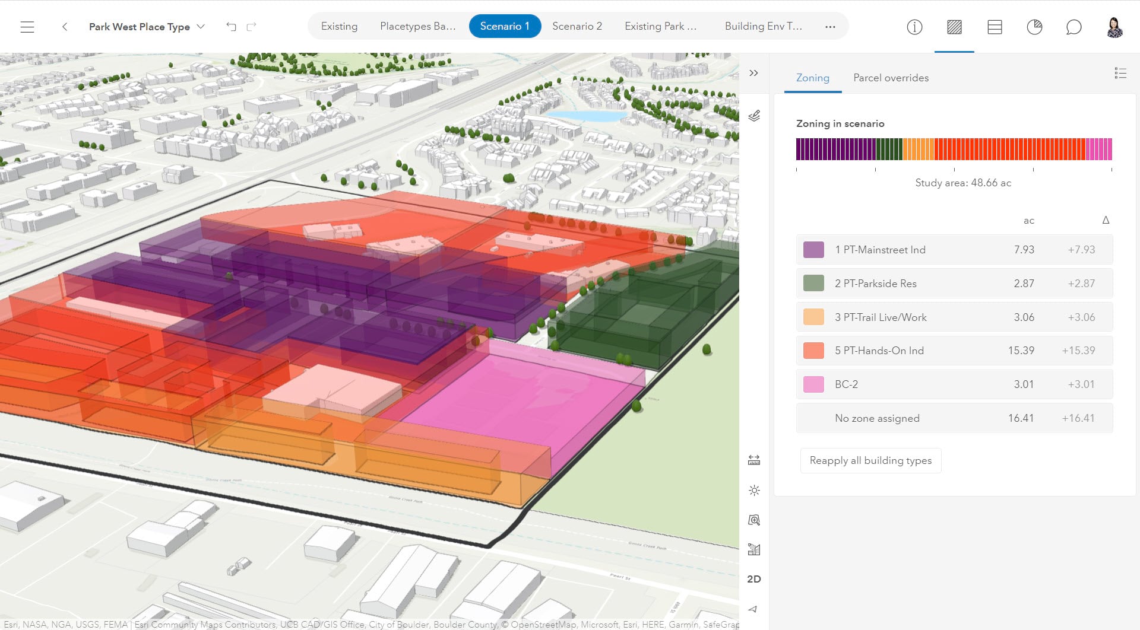
Task: Click the redo arrow icon
Action: pyautogui.click(x=251, y=27)
